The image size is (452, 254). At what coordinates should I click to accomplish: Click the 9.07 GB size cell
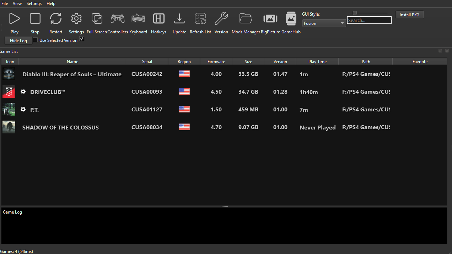pyautogui.click(x=248, y=127)
